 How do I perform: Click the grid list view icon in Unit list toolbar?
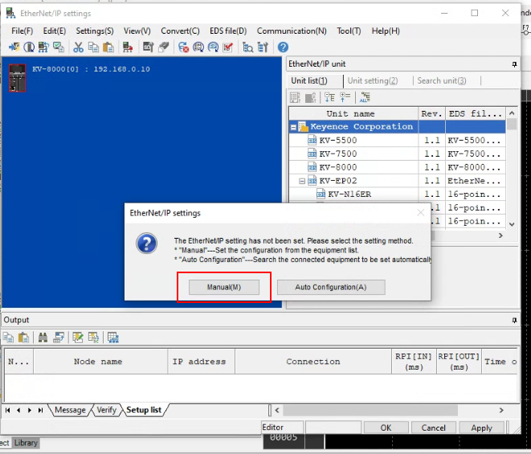pyautogui.click(x=295, y=97)
